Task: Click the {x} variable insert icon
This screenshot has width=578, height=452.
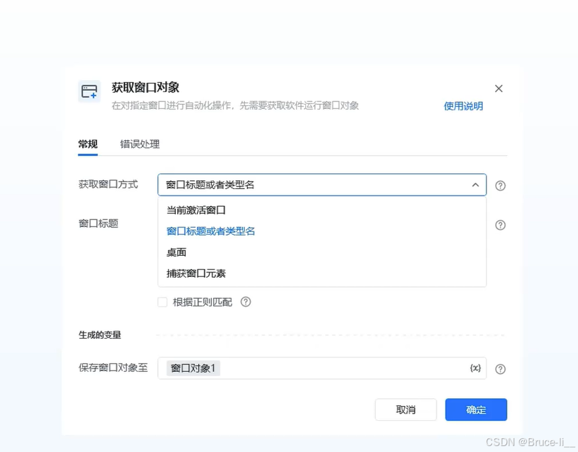Action: tap(475, 368)
